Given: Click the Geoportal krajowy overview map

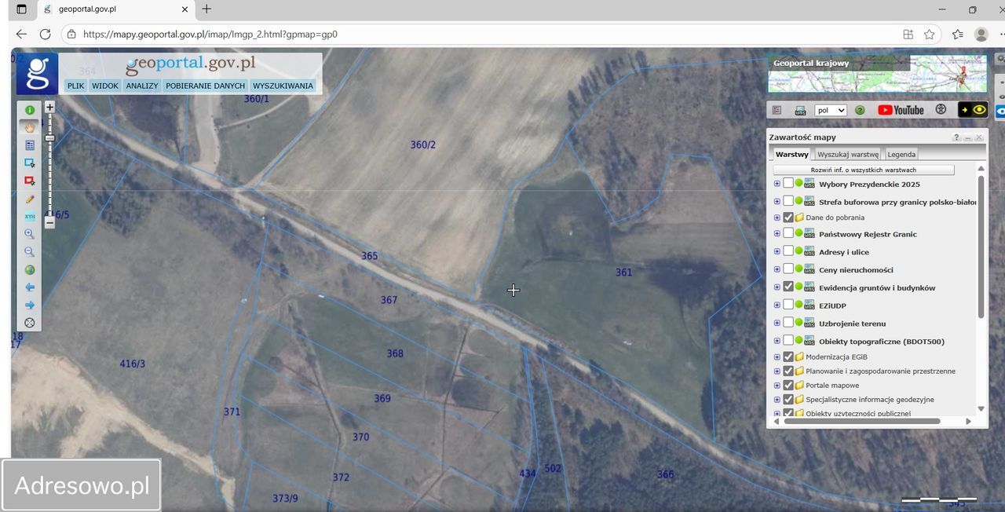Looking at the screenshot, I should coord(877,74).
